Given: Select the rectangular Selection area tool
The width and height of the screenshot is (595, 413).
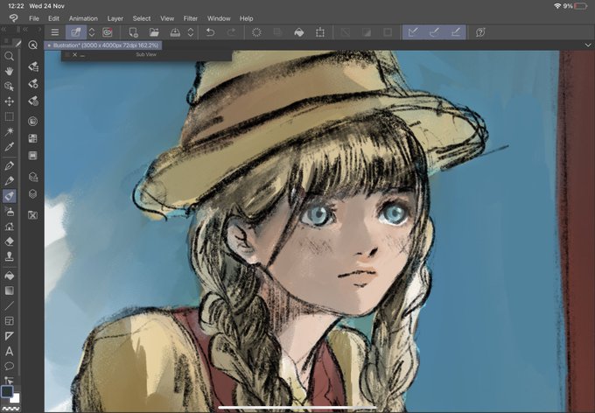Looking at the screenshot, I should (x=9, y=116).
